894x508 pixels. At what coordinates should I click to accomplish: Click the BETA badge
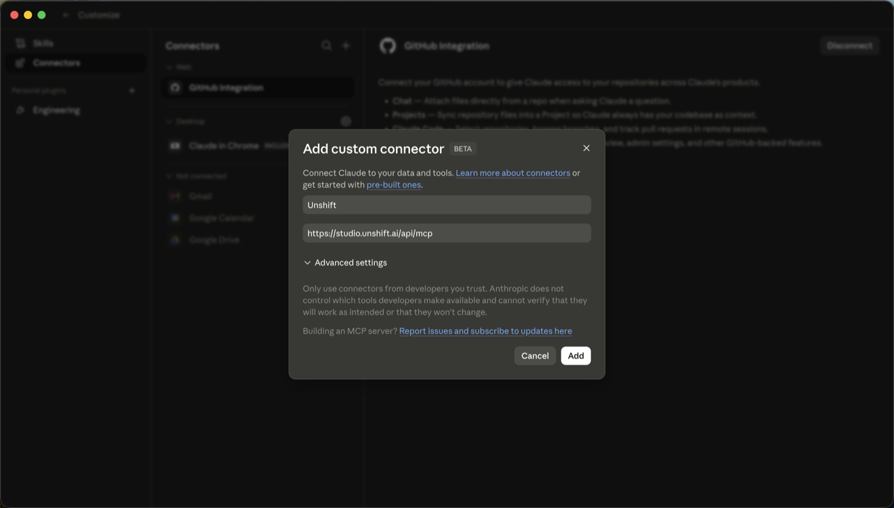463,149
